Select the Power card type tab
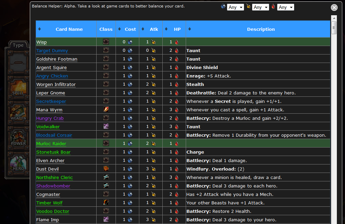This screenshot has width=345, height=224. coord(18,138)
